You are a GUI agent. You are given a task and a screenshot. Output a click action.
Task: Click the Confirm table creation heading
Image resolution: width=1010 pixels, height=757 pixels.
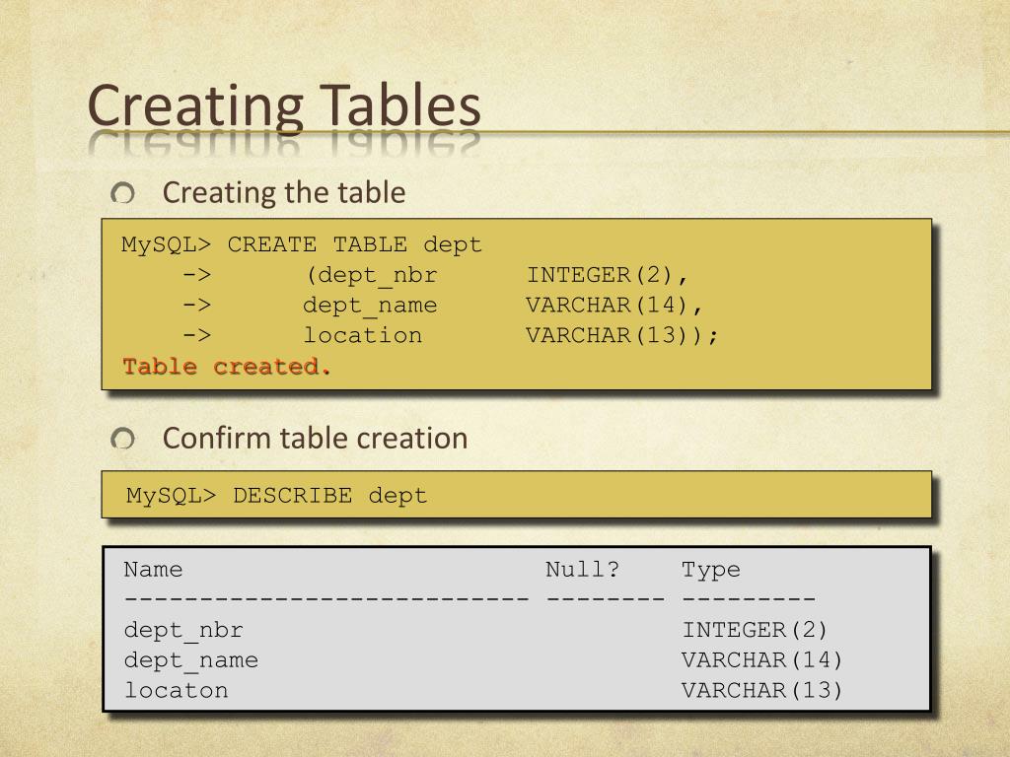315,439
